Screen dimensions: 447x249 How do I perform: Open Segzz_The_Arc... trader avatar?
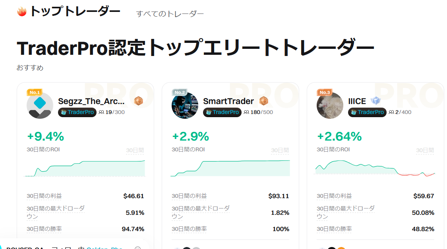40,105
